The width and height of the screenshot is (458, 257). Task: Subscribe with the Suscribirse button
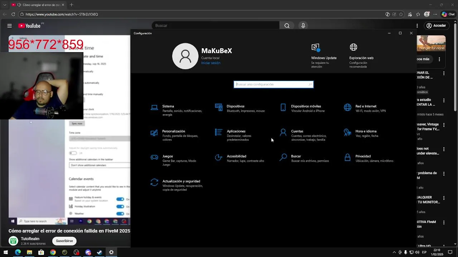[64, 241]
